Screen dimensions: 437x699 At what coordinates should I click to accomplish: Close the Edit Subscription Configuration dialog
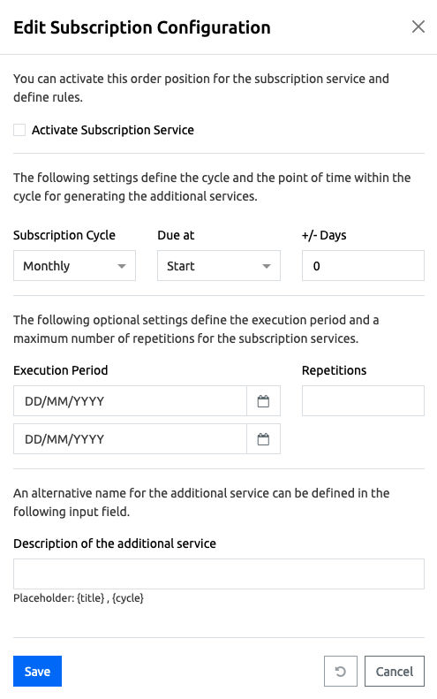pyautogui.click(x=418, y=27)
